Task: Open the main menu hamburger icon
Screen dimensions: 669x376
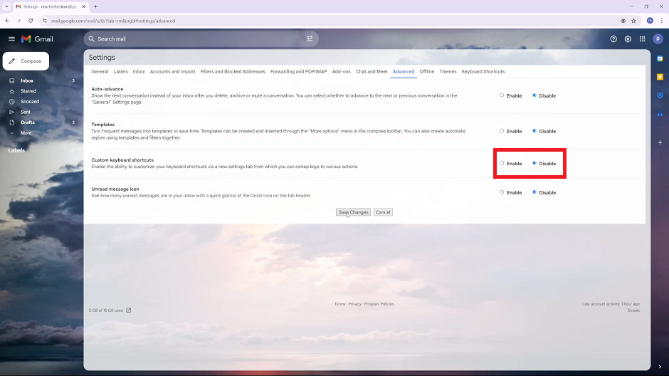Action: click(x=11, y=39)
